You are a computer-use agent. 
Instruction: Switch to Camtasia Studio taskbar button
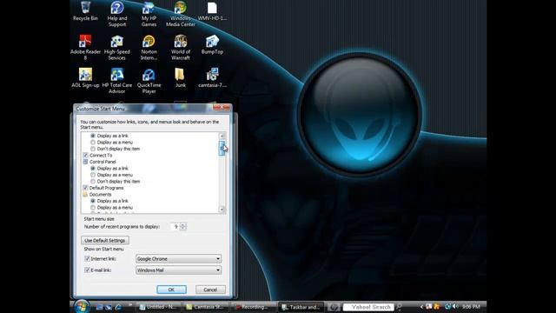[206, 307]
